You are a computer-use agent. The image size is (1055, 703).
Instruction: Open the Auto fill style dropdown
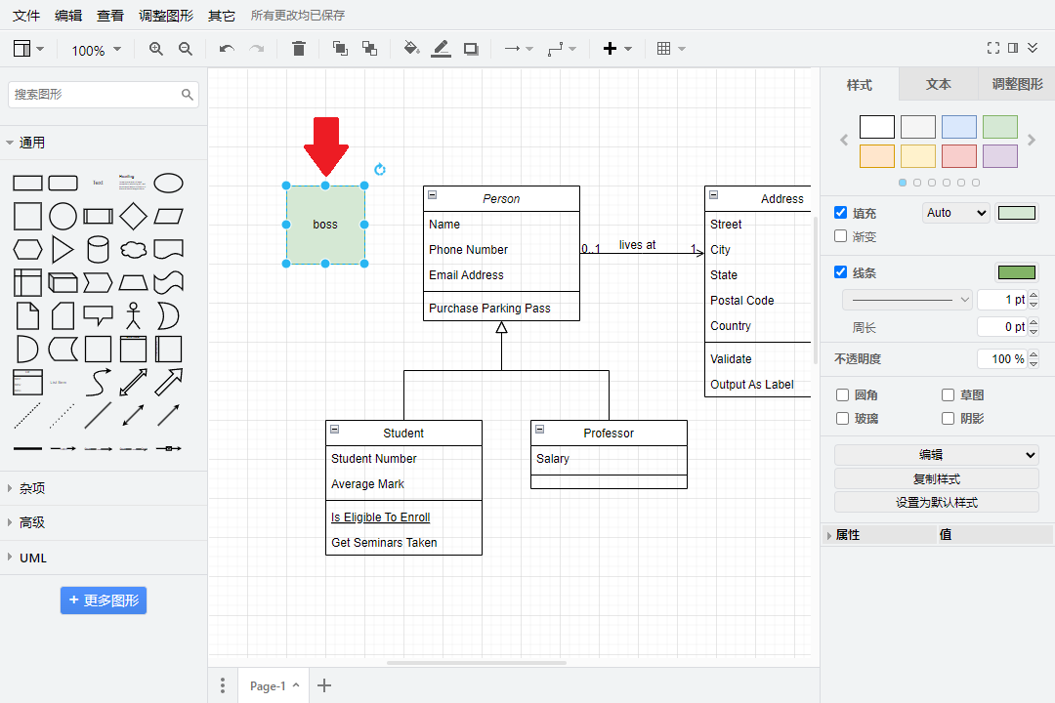pos(956,213)
